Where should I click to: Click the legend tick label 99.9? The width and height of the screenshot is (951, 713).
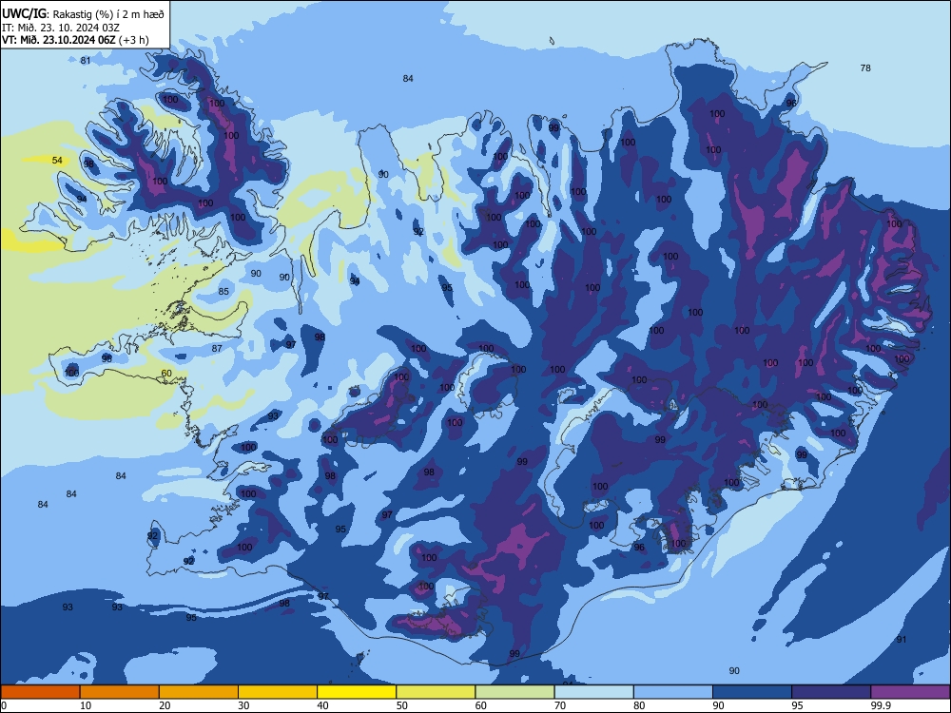pyautogui.click(x=880, y=705)
